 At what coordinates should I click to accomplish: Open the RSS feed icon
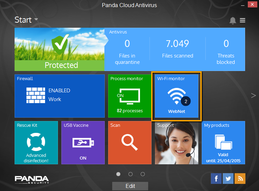pos(240,178)
